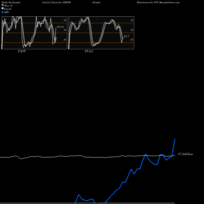Click the 20 axis label in FULL chart

click(132, 40)
